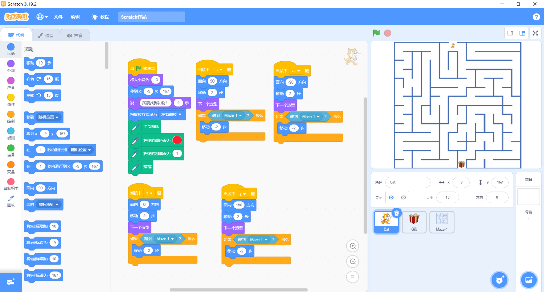Select the Gift sprite thumbnail

[414, 222]
